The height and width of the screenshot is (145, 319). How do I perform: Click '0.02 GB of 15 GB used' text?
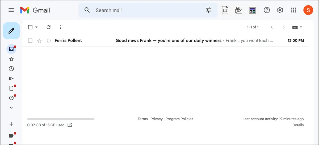click(46, 125)
